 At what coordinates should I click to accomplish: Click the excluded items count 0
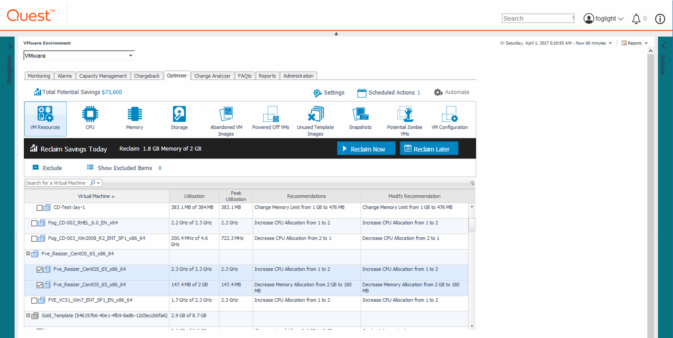coord(160,168)
